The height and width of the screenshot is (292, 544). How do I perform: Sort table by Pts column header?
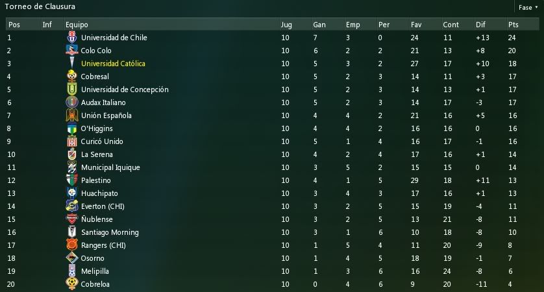click(x=513, y=25)
